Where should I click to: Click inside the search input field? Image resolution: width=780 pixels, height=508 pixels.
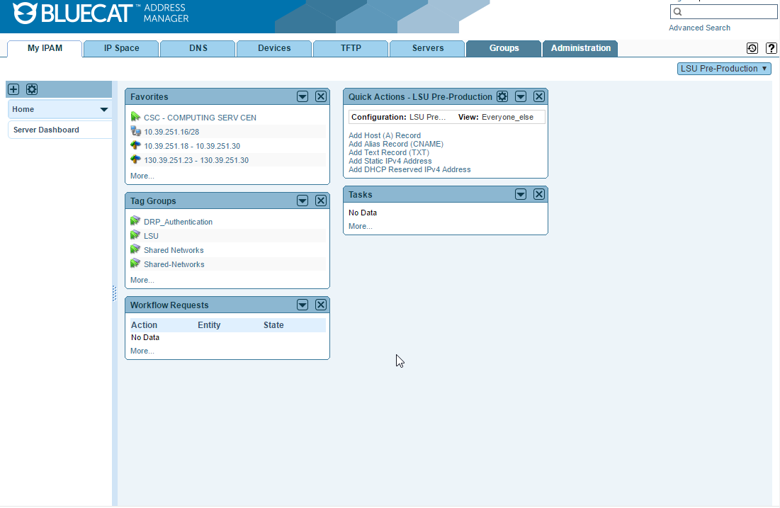724,11
